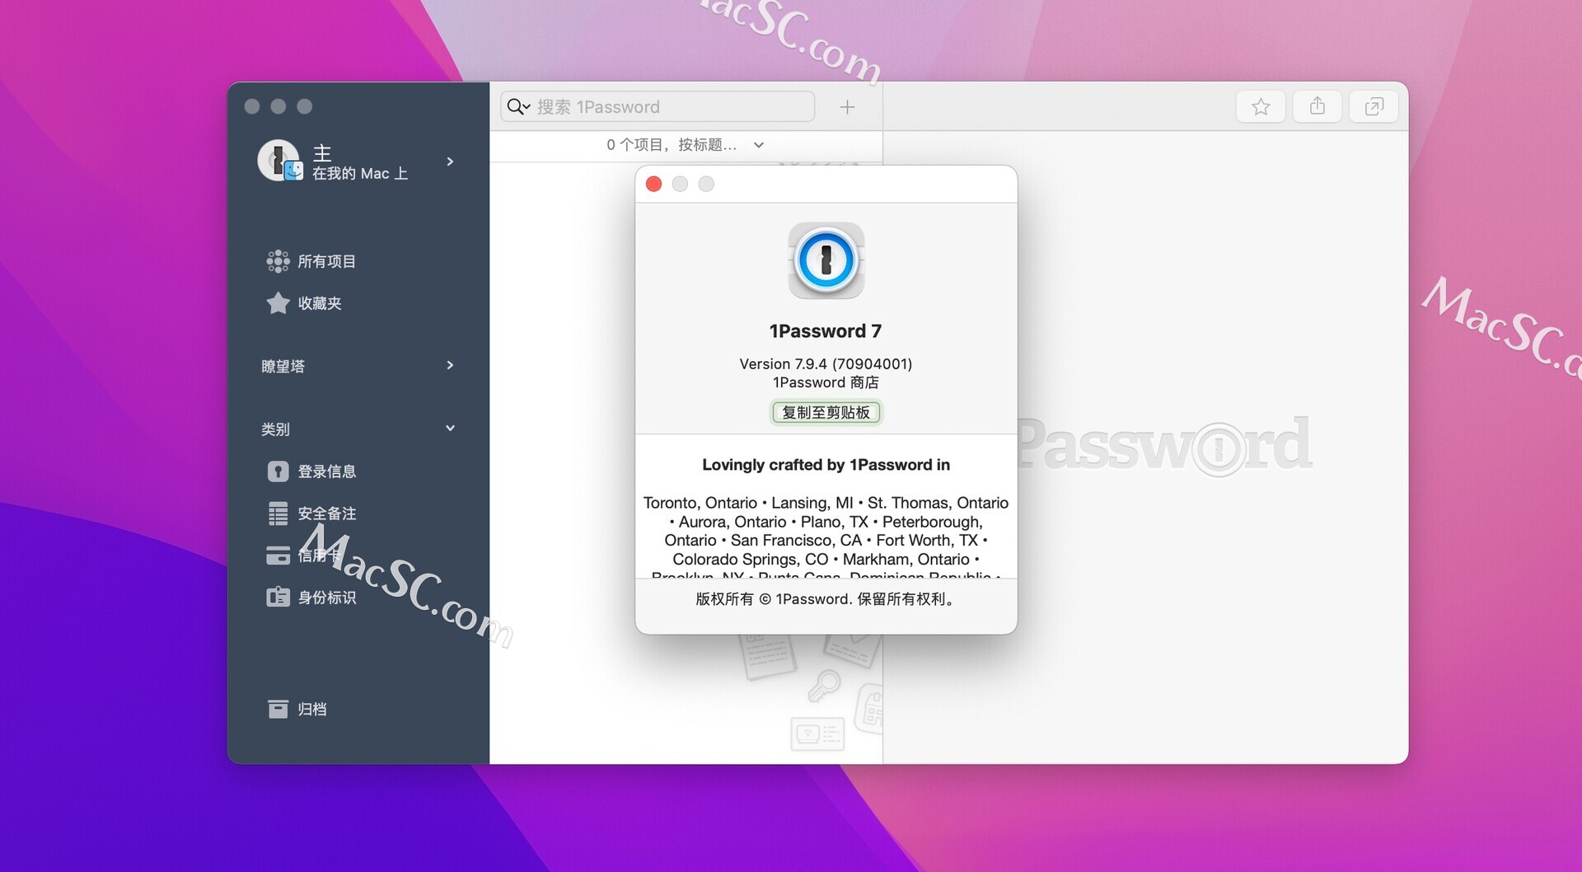Click Version 7.9.4 (70904001) text
1582x872 pixels.
tap(826, 363)
